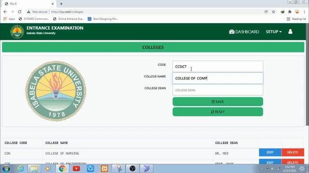Expand the SETUP dropdown menu

[x=274, y=32]
